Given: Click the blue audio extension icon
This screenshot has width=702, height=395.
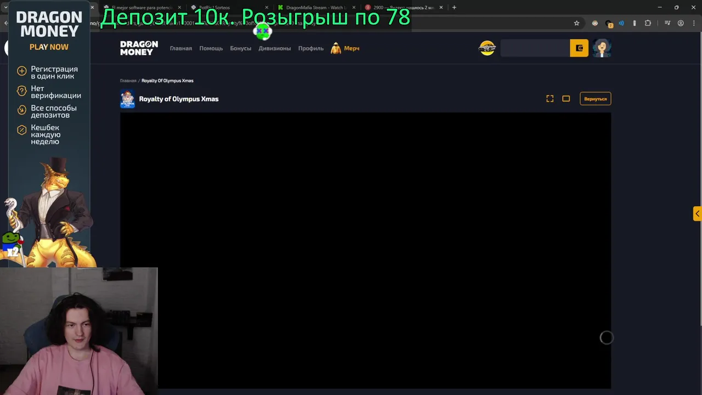Looking at the screenshot, I should (621, 23).
